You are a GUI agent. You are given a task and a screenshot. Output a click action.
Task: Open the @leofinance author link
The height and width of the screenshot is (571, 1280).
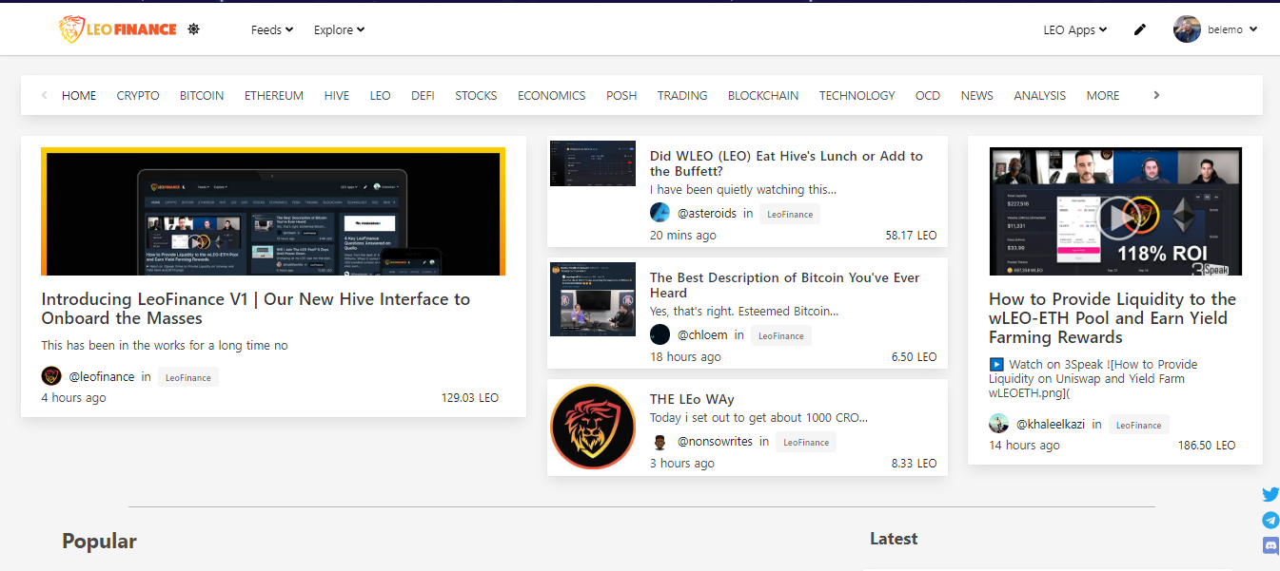(x=102, y=377)
